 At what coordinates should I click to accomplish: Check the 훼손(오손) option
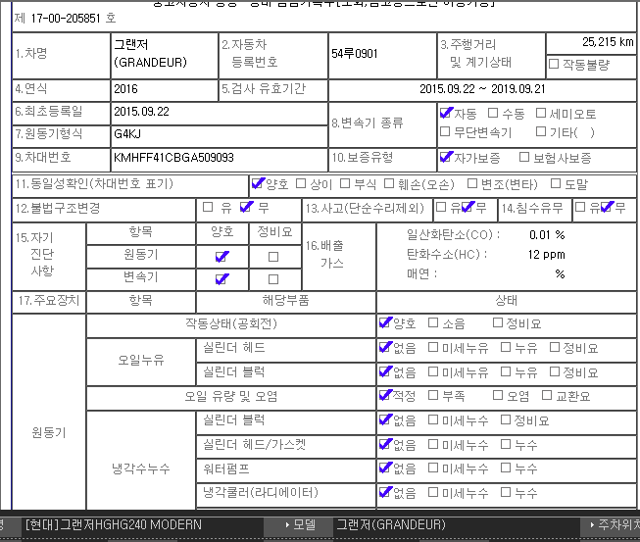389,183
